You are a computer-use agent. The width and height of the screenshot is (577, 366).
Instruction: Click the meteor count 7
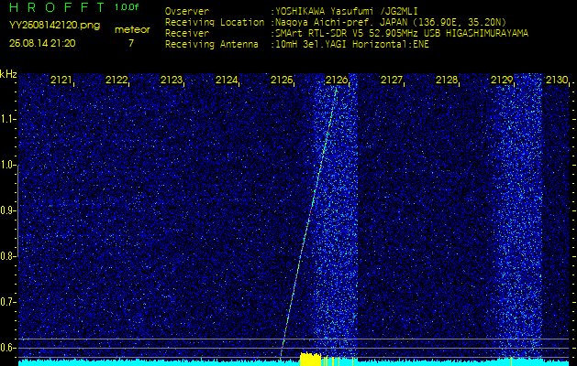click(131, 43)
